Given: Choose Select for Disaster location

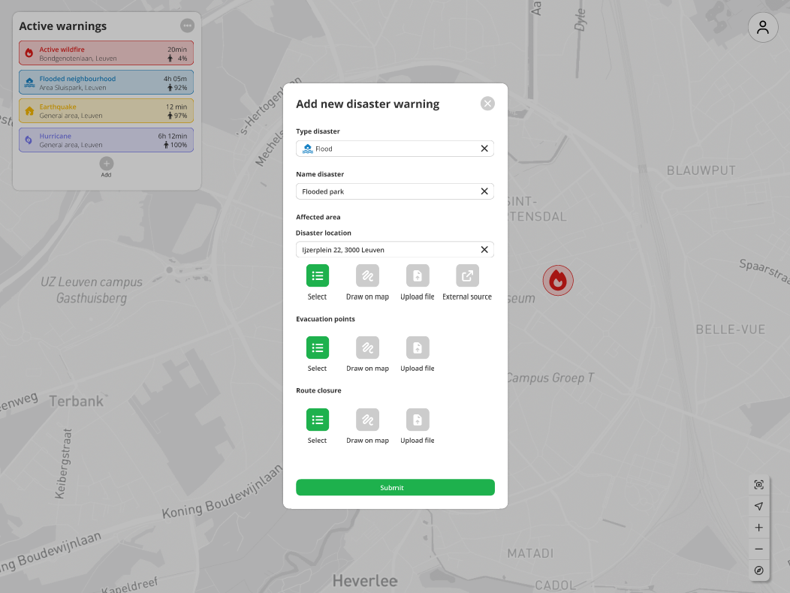Looking at the screenshot, I should (318, 275).
